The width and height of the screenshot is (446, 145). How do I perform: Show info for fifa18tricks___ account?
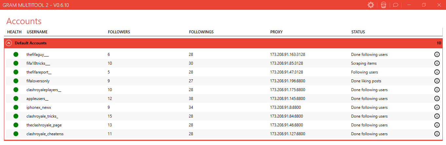pyautogui.click(x=437, y=63)
